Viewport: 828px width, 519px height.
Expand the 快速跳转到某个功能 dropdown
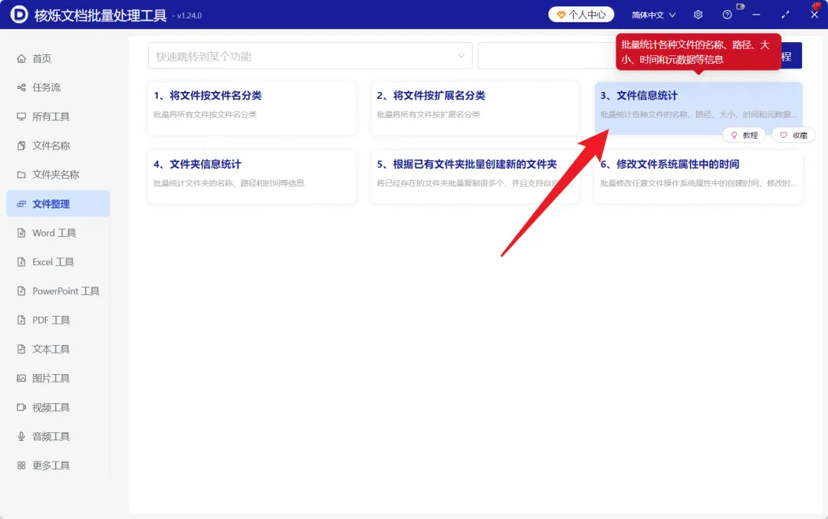(310, 56)
